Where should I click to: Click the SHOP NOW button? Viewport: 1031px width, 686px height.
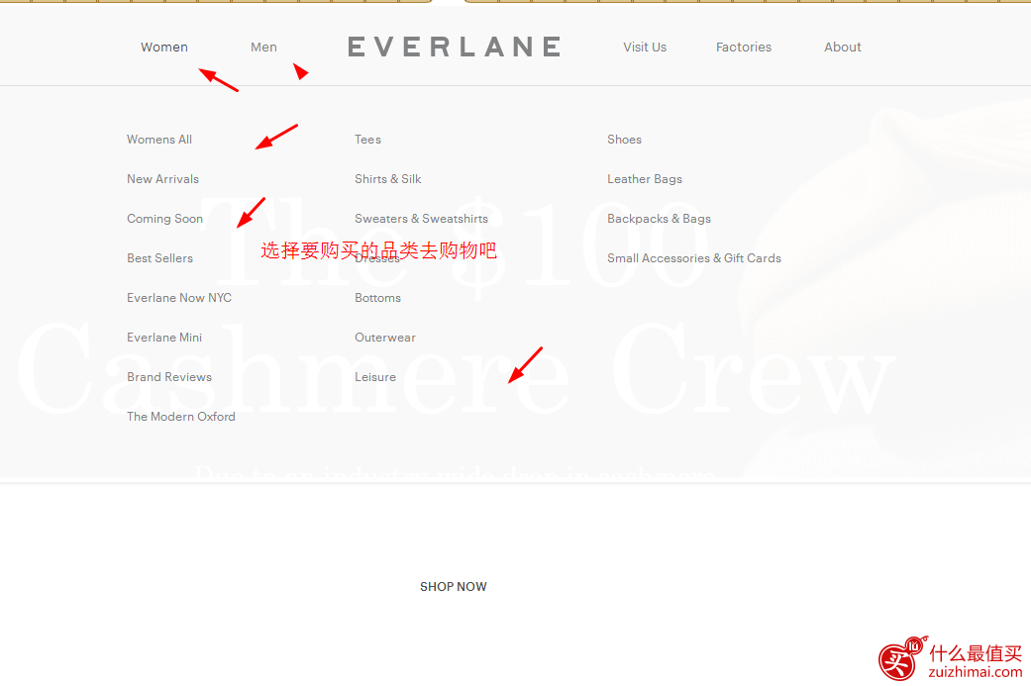[x=454, y=587]
